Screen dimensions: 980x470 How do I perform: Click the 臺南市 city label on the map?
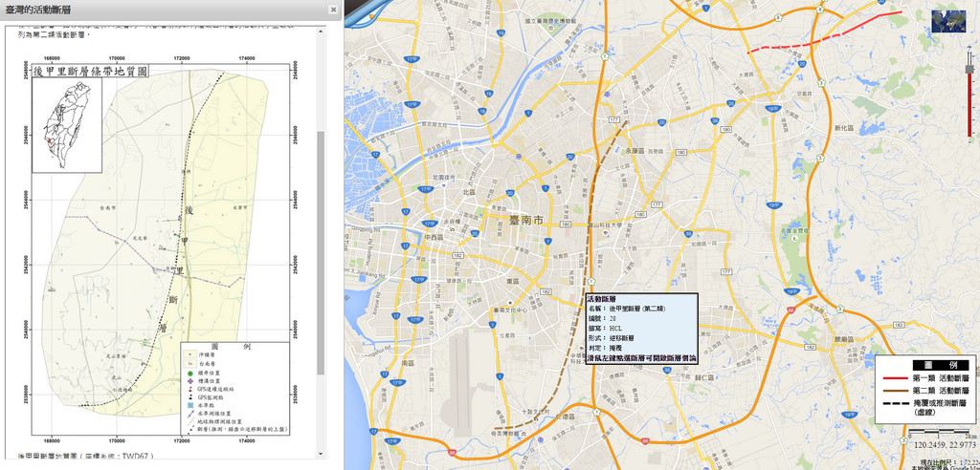[525, 220]
